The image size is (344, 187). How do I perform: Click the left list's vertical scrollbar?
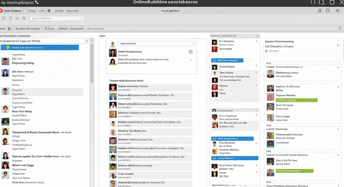pyautogui.click(x=92, y=64)
